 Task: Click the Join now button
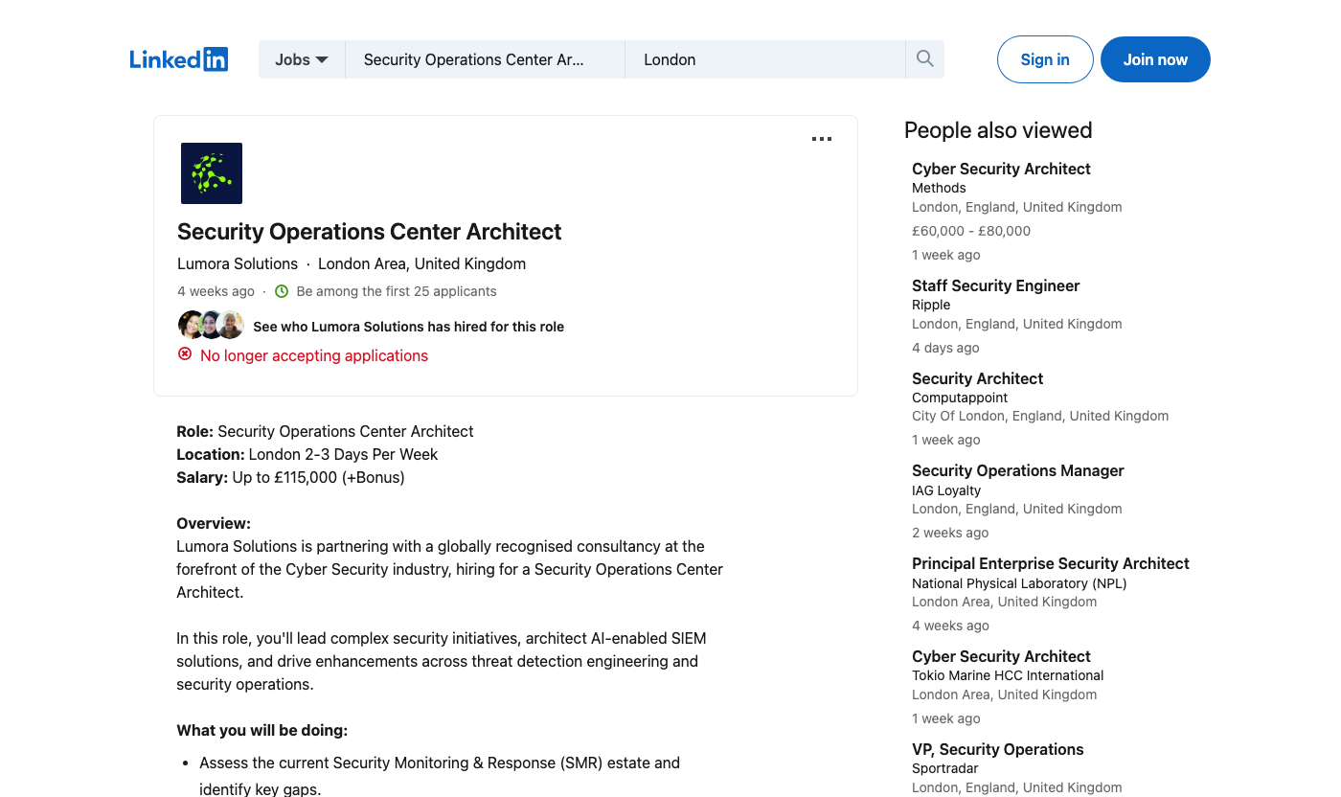click(x=1155, y=59)
